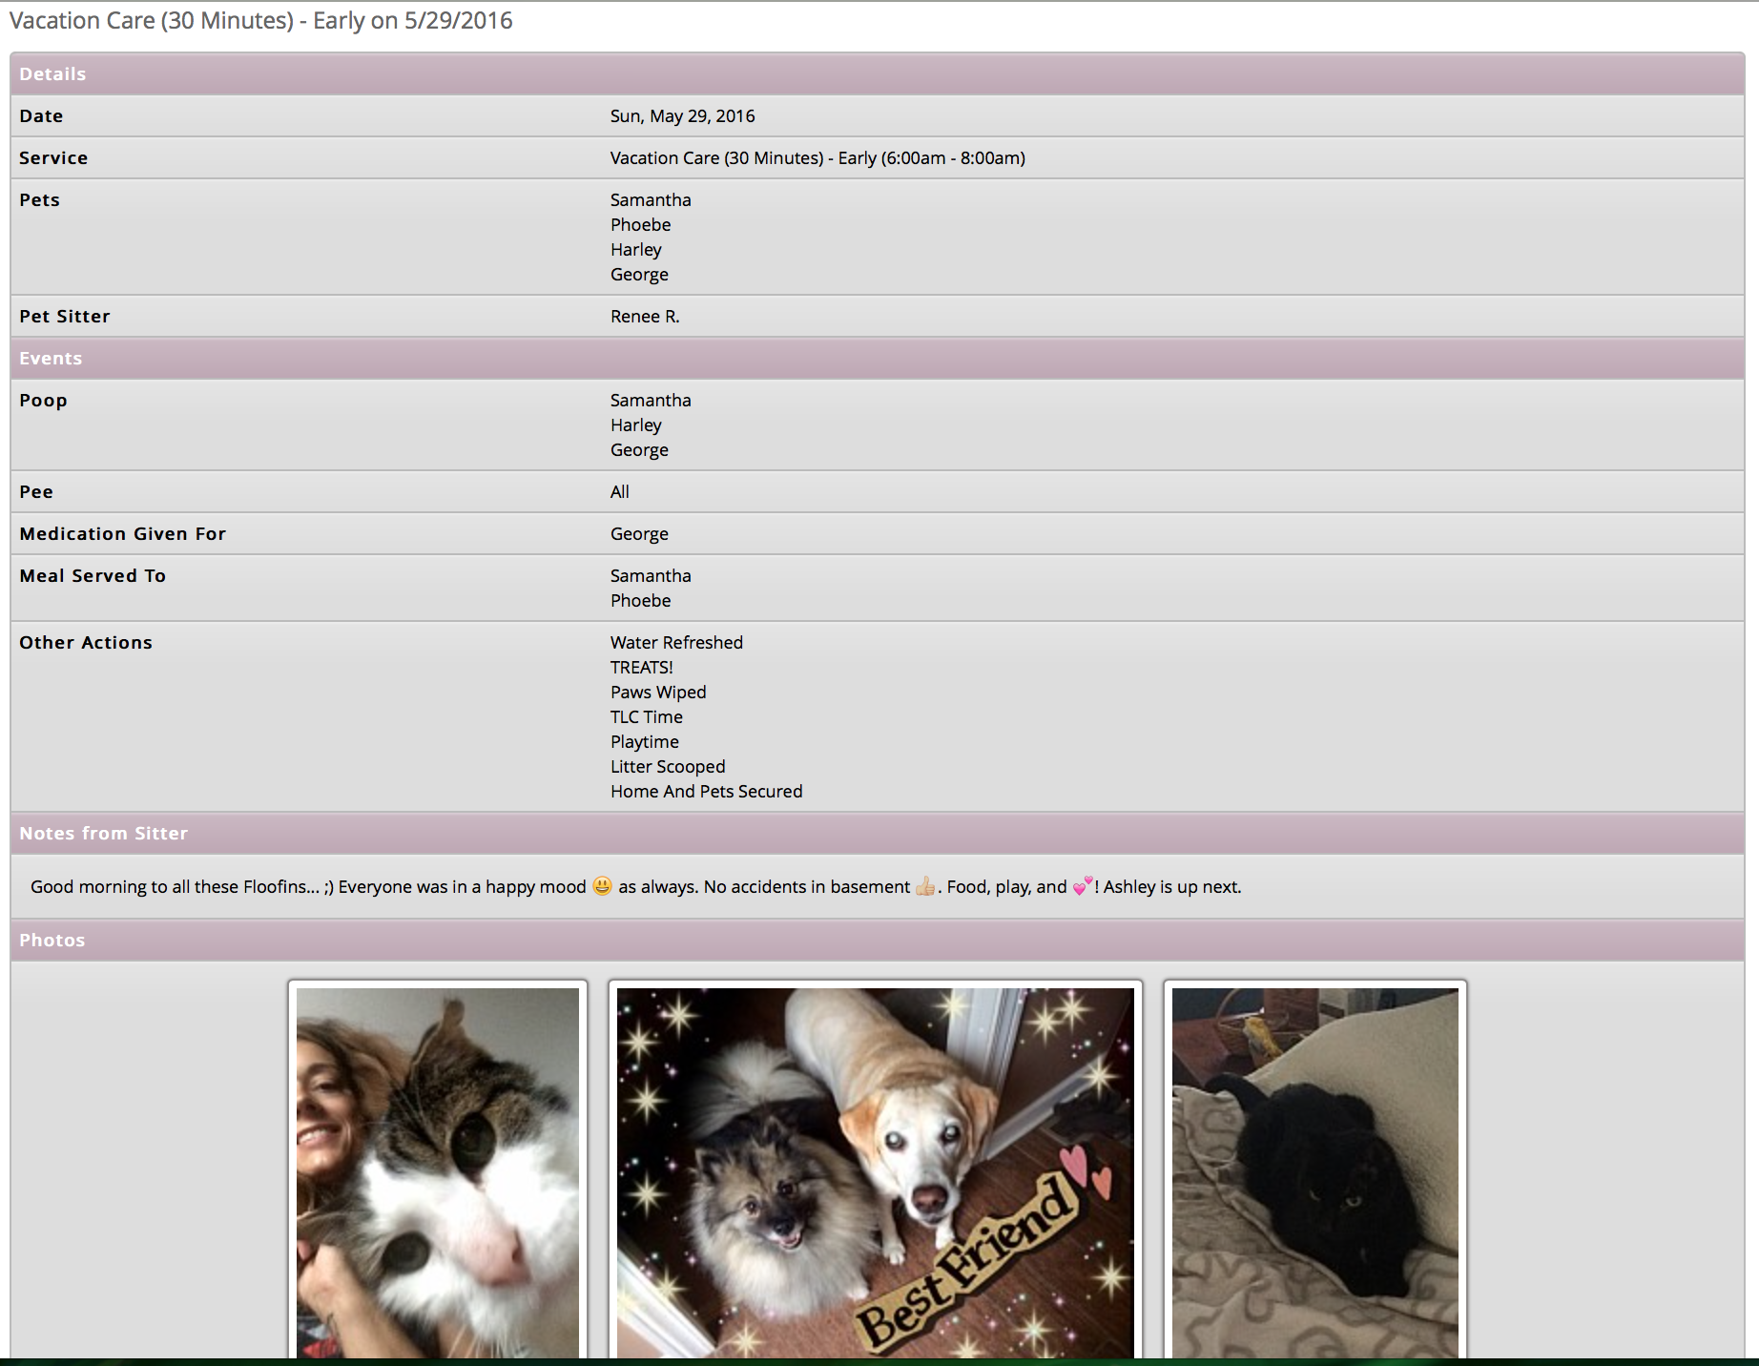Click the Meal Served To label
Image resolution: width=1759 pixels, height=1366 pixels.
click(x=93, y=575)
